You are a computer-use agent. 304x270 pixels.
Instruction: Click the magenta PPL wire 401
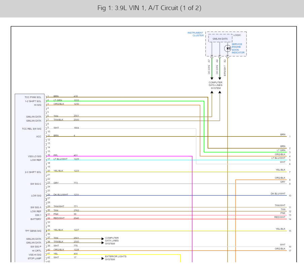(x=119, y=156)
